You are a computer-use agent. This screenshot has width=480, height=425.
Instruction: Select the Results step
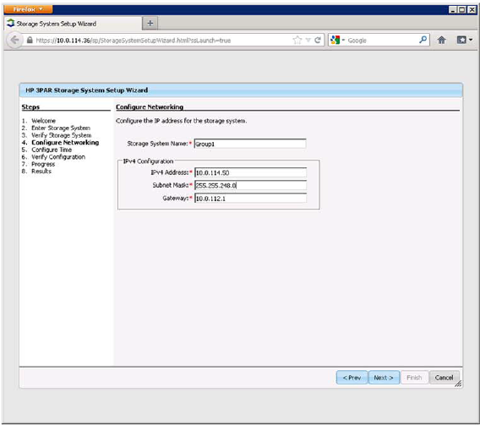pos(41,171)
